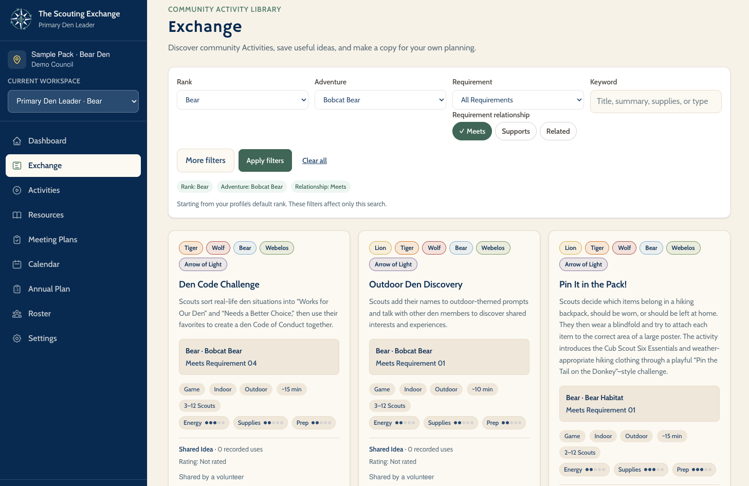Click the Scouting Exchange compass logo
Screen dimensions: 749x486
[x=21, y=19]
